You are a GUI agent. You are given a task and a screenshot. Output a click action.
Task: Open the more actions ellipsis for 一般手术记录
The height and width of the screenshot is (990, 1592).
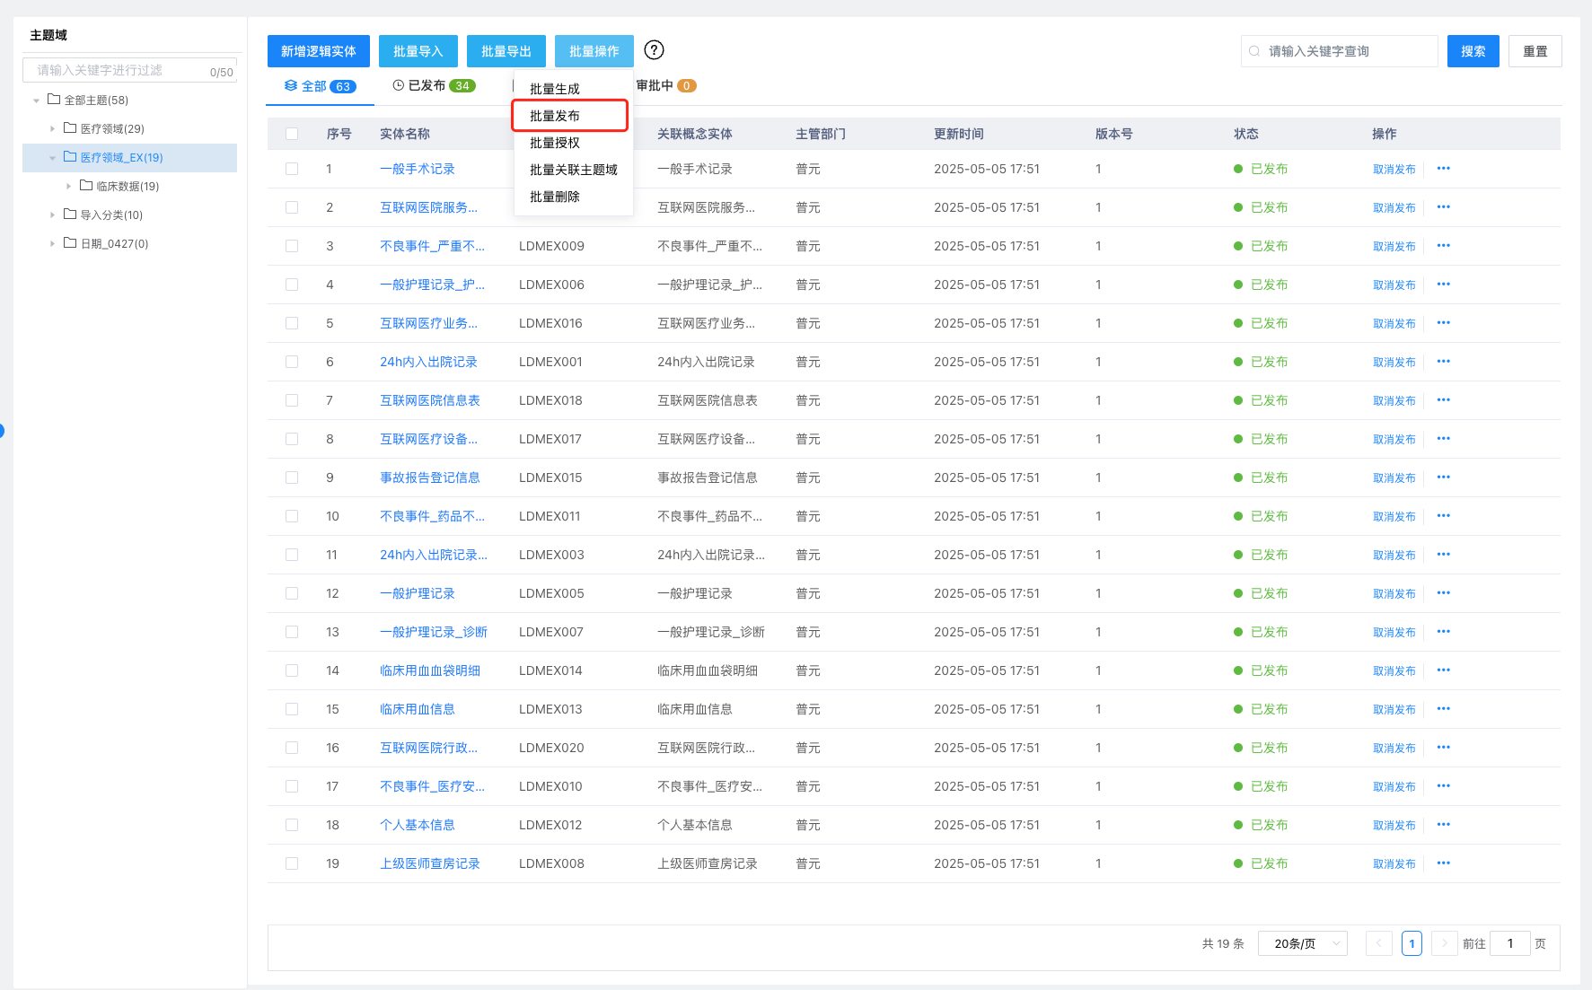[1443, 169]
